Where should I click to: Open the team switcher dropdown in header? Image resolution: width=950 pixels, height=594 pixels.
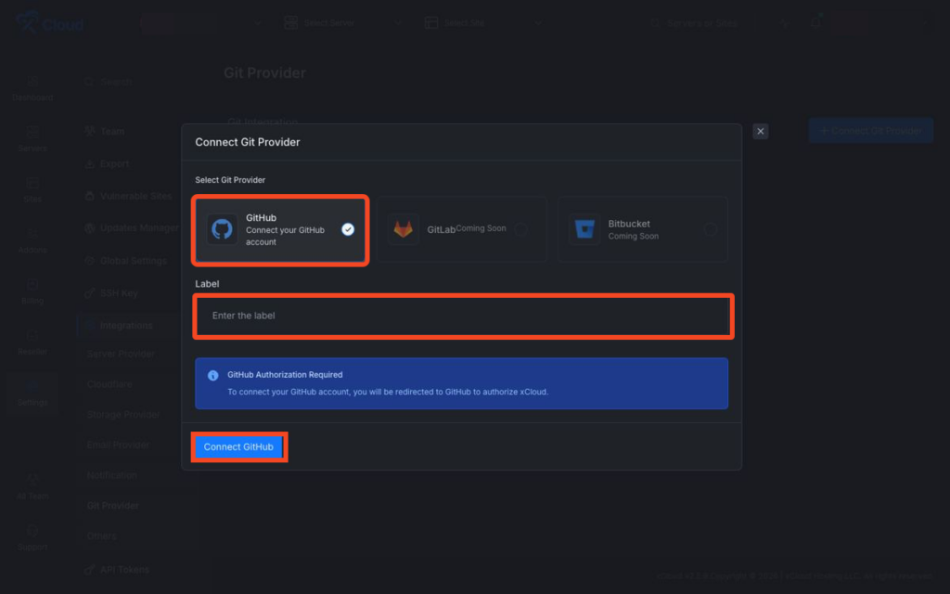coord(200,23)
